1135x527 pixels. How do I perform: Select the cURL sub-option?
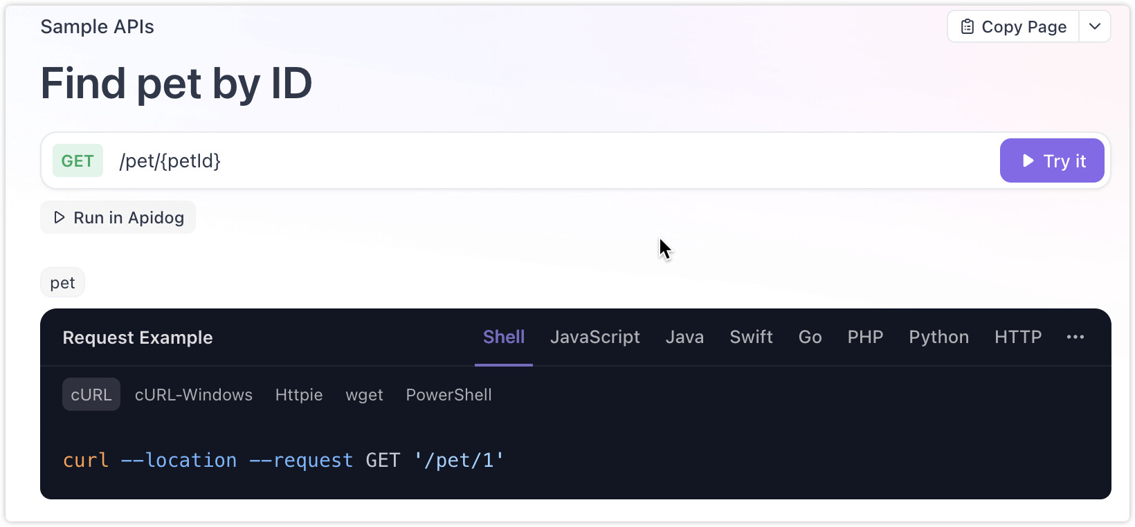click(x=91, y=394)
